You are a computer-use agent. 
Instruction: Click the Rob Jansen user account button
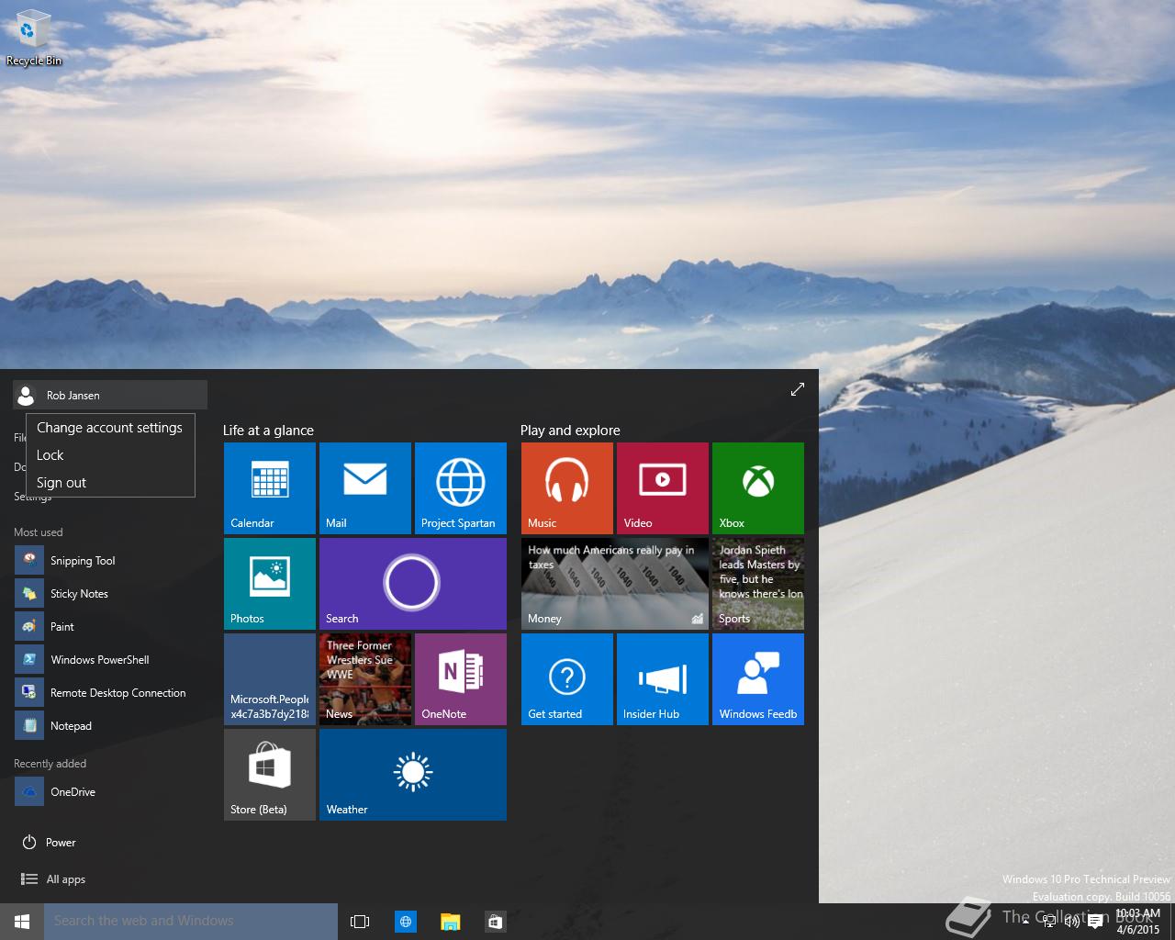pyautogui.click(x=110, y=395)
